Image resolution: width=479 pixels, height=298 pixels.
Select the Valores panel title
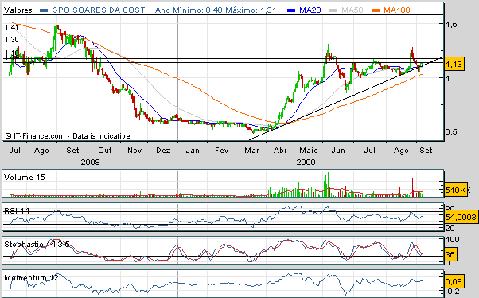pyautogui.click(x=18, y=10)
